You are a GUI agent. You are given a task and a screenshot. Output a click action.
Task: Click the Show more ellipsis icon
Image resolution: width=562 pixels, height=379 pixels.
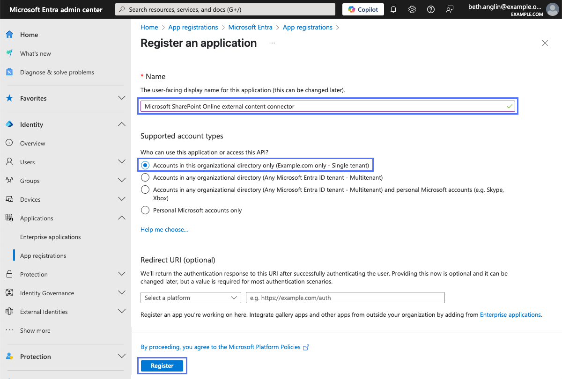tap(9, 330)
